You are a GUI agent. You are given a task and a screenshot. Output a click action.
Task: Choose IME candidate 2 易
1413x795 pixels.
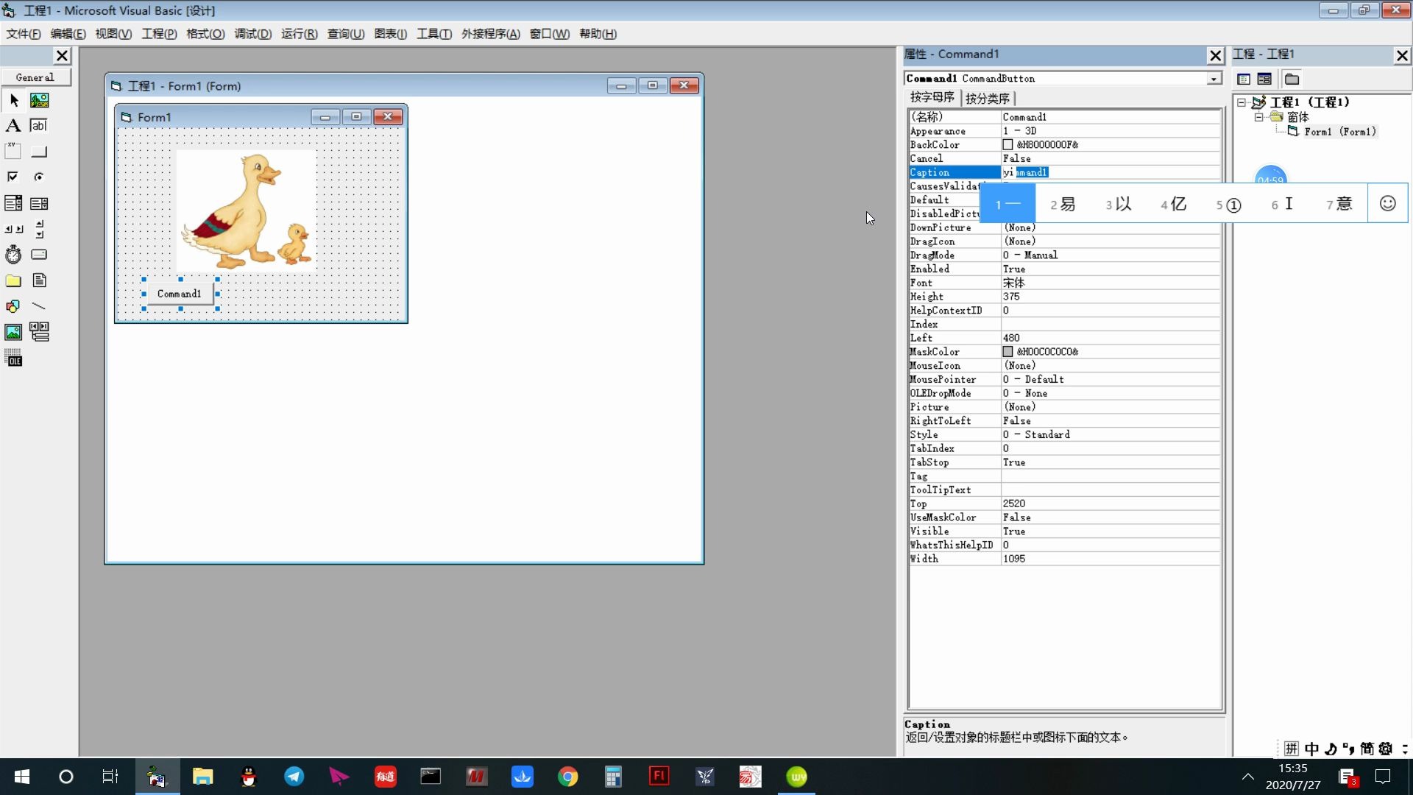pos(1063,204)
